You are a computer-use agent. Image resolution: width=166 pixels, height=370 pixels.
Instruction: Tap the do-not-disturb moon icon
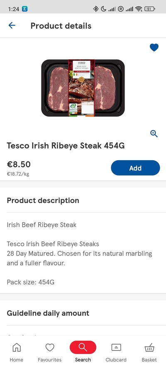pos(103,9)
